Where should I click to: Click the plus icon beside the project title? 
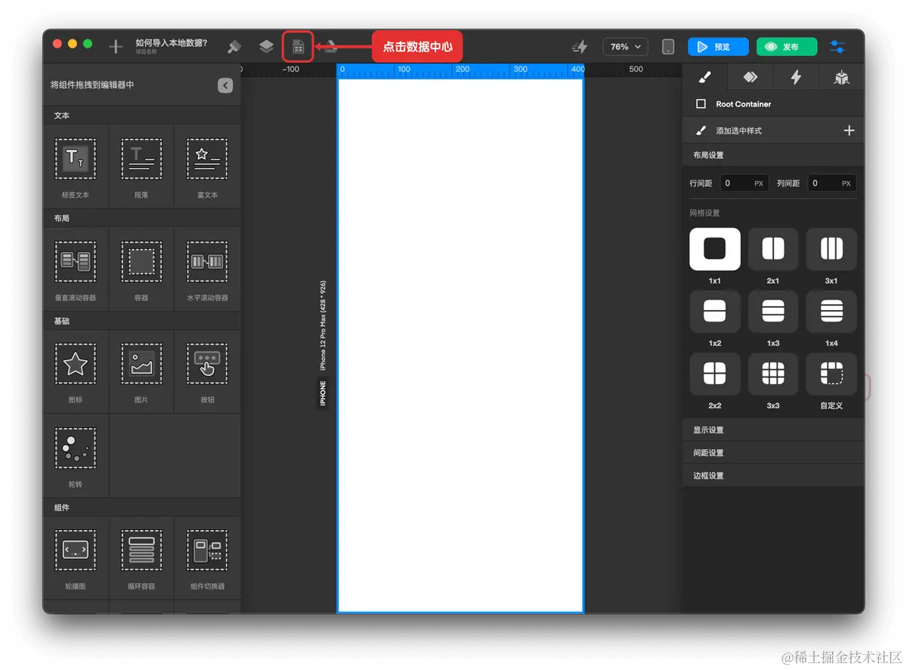(x=116, y=47)
